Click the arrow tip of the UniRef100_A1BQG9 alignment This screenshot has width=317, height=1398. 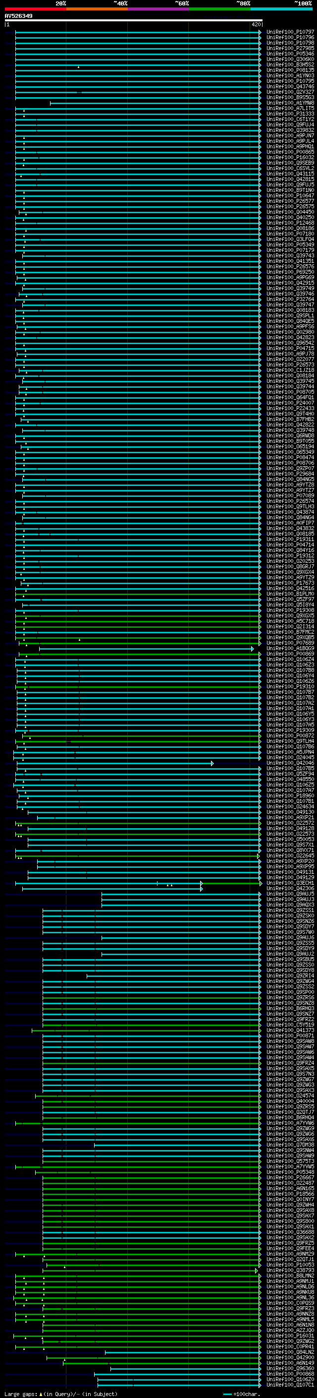253,649
